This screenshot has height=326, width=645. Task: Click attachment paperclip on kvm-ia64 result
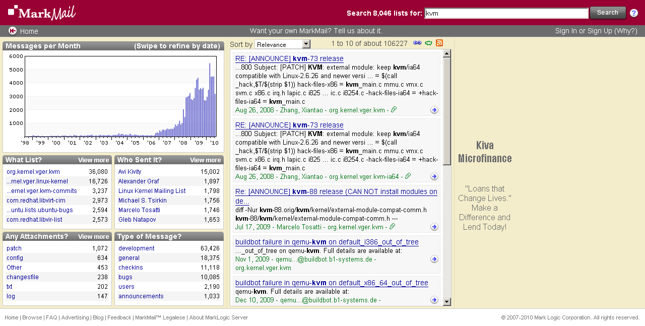408,176
